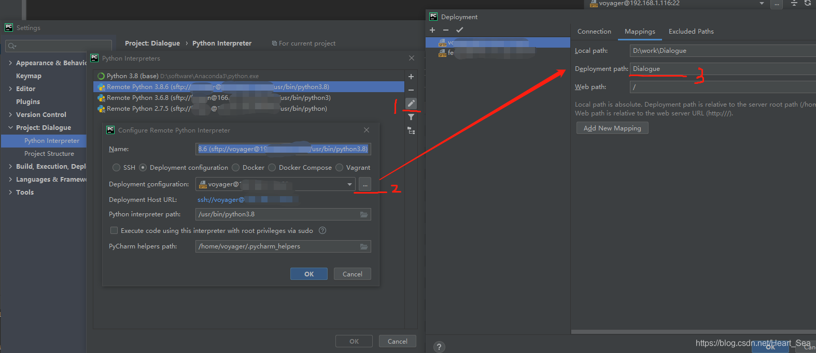Show interpreter paths tree icon
816x353 pixels.
tap(411, 130)
